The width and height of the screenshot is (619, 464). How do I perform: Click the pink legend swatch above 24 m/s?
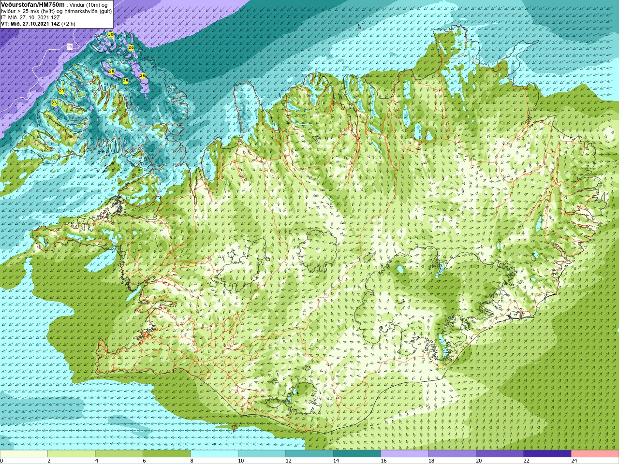[x=595, y=454]
